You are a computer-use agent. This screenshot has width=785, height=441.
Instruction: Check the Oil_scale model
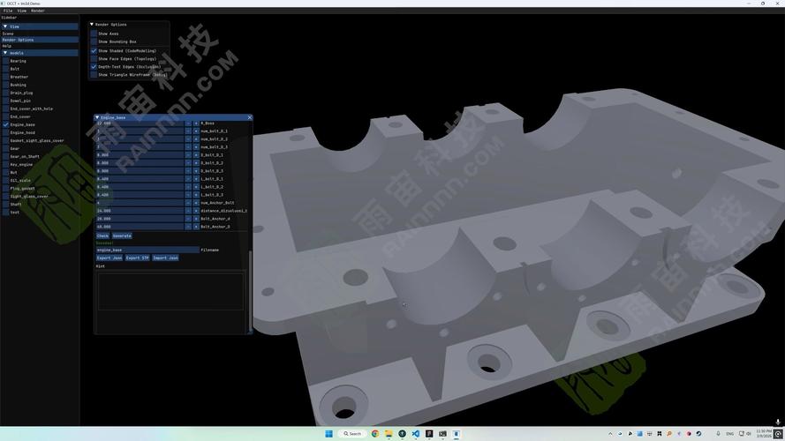click(6, 181)
